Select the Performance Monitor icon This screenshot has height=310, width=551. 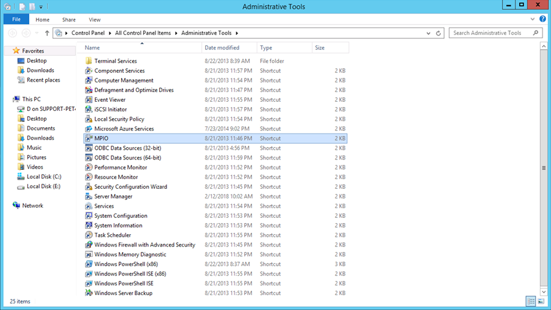click(x=89, y=167)
